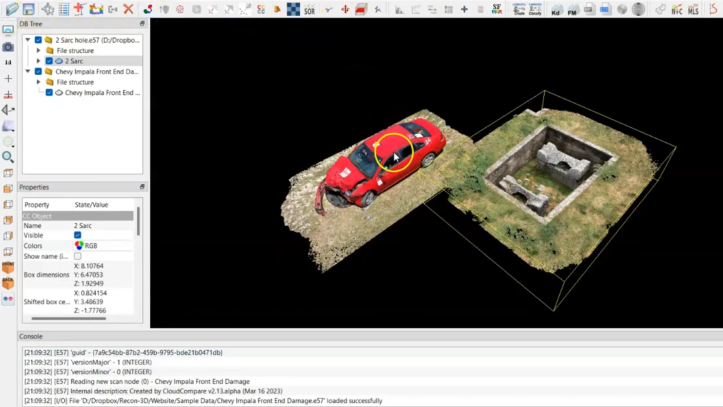This screenshot has width=723, height=407.
Task: Expand the 2 Sarc cloud node
Action: point(39,61)
